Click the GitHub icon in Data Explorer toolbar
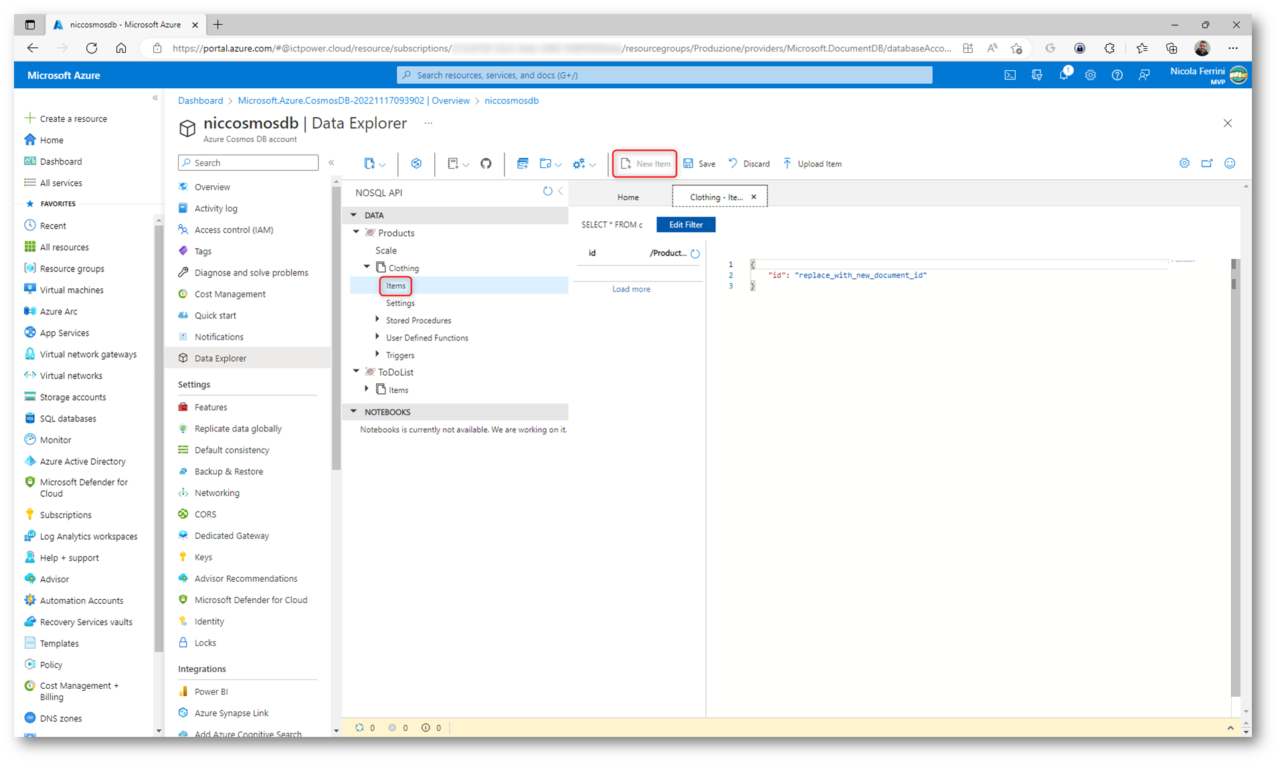The image size is (1280, 765). coord(486,163)
